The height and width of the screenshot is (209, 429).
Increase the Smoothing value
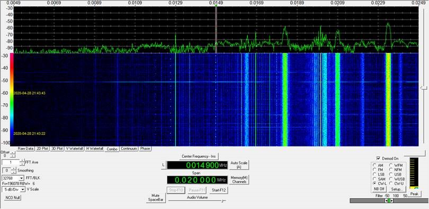14,169
